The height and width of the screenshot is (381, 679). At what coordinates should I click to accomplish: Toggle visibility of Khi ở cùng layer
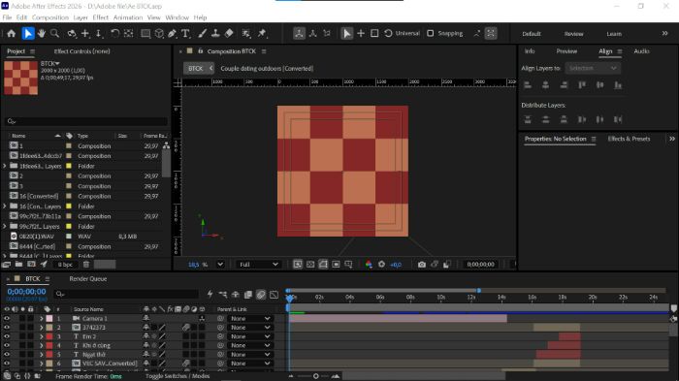point(7,345)
